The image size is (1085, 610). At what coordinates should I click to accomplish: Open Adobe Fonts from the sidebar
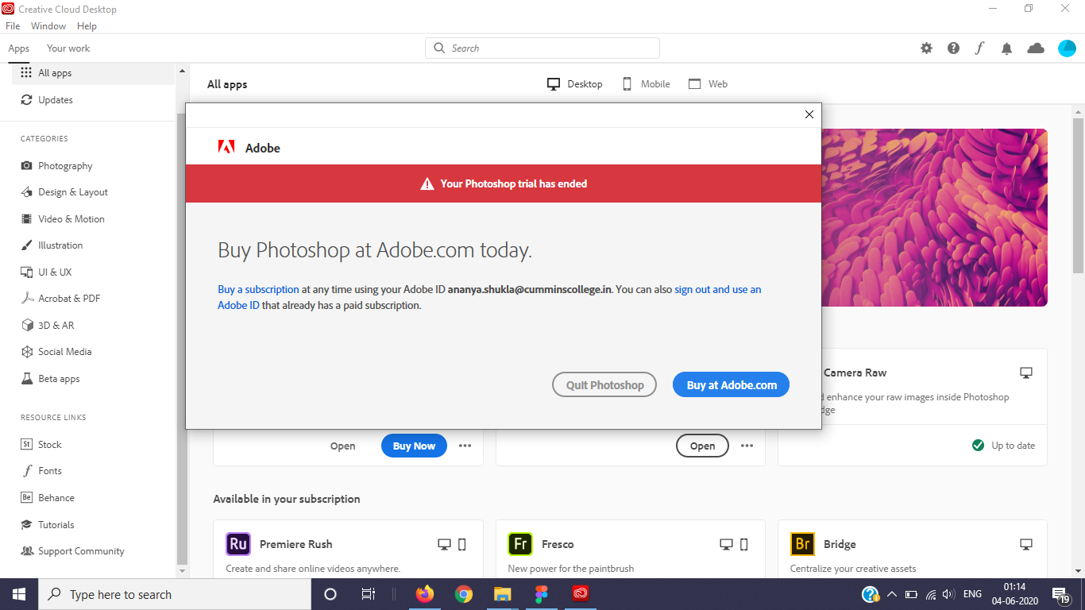click(49, 470)
